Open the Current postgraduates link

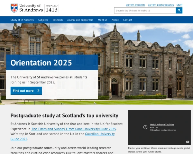(161, 5)
